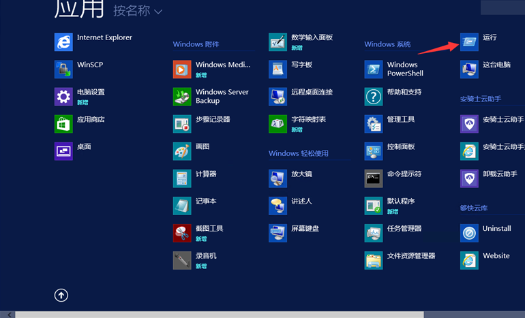Select the Windows 系统 group header
Image resolution: width=525 pixels, height=318 pixels.
[x=387, y=44]
